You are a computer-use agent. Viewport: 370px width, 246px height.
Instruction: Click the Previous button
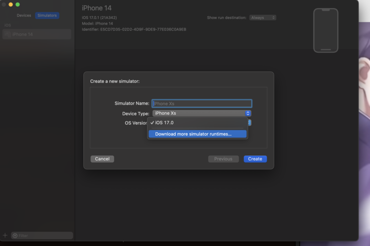click(x=223, y=159)
